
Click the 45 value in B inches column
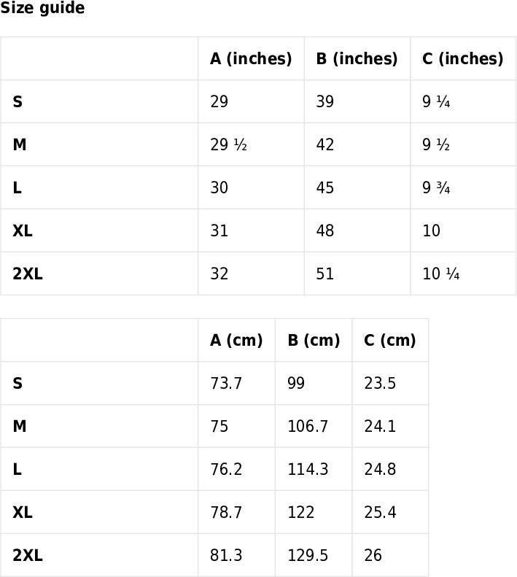[325, 187]
